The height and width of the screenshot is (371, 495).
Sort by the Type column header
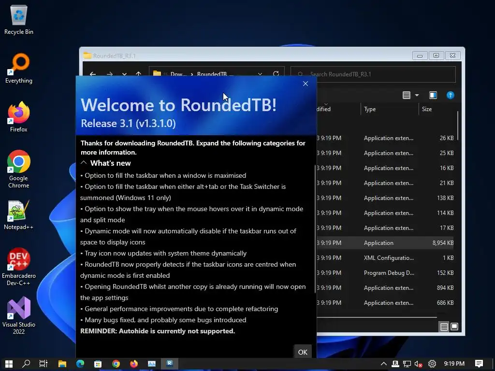point(390,109)
